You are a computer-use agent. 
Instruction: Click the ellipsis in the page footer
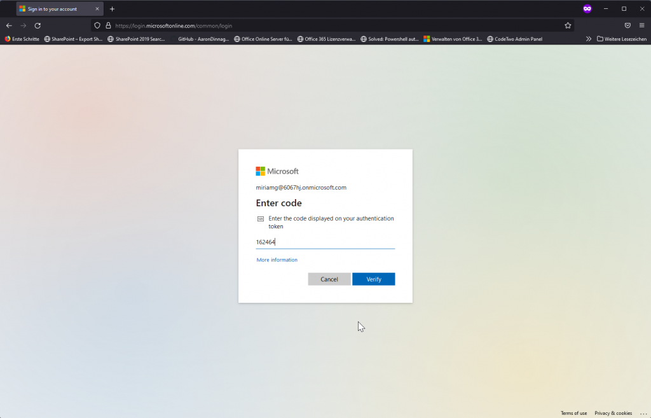[643, 414]
